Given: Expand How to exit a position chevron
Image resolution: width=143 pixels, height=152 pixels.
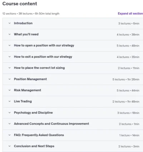Looking at the screenshot, I should point(10,57).
